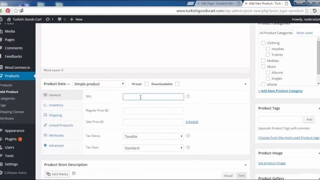Open Feedbacks in admin sidebar
Screen dimensions: 320x180
(x=13, y=56)
